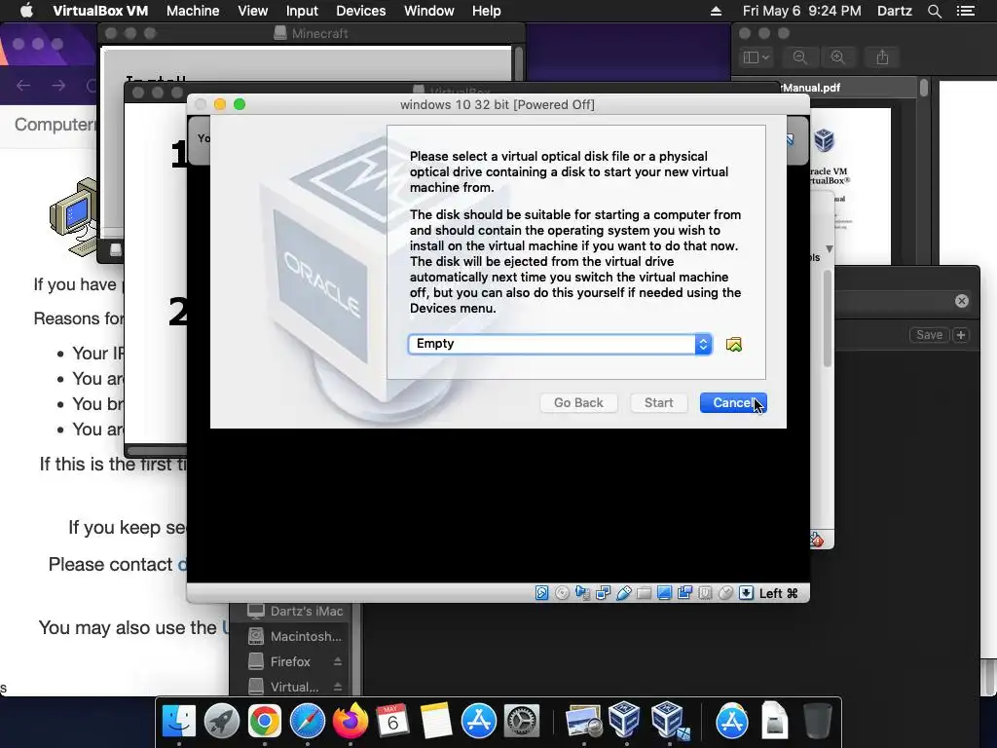Click zoom out in the Preview toolbar
This screenshot has width=997, height=748.
pos(800,57)
